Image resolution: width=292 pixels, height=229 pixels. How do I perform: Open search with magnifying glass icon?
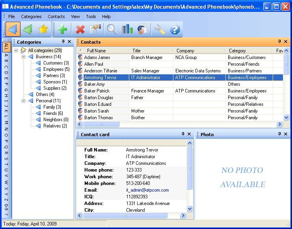click(112, 30)
